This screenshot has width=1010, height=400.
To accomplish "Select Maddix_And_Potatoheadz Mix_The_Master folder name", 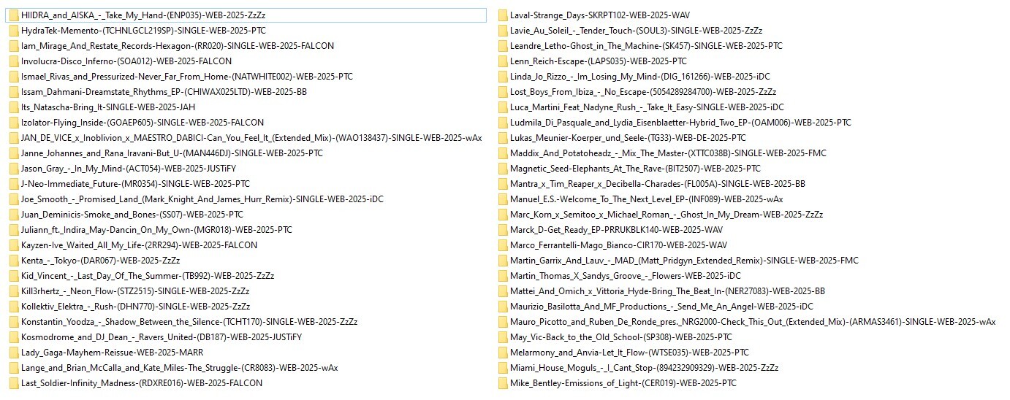I will coord(668,153).
